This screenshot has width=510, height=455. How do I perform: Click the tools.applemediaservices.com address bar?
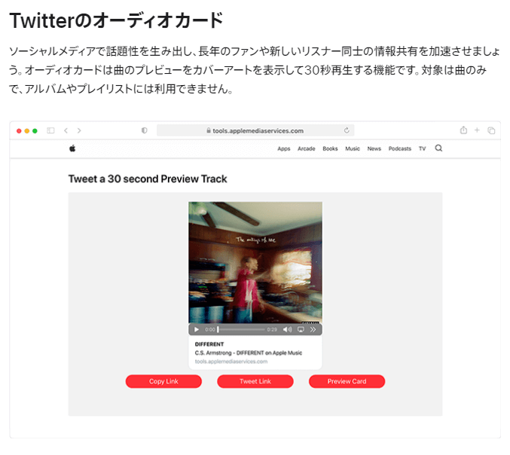(255, 130)
